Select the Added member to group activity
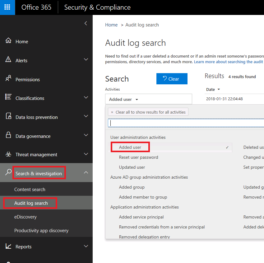This screenshot has height=263, width=264. coord(143,197)
